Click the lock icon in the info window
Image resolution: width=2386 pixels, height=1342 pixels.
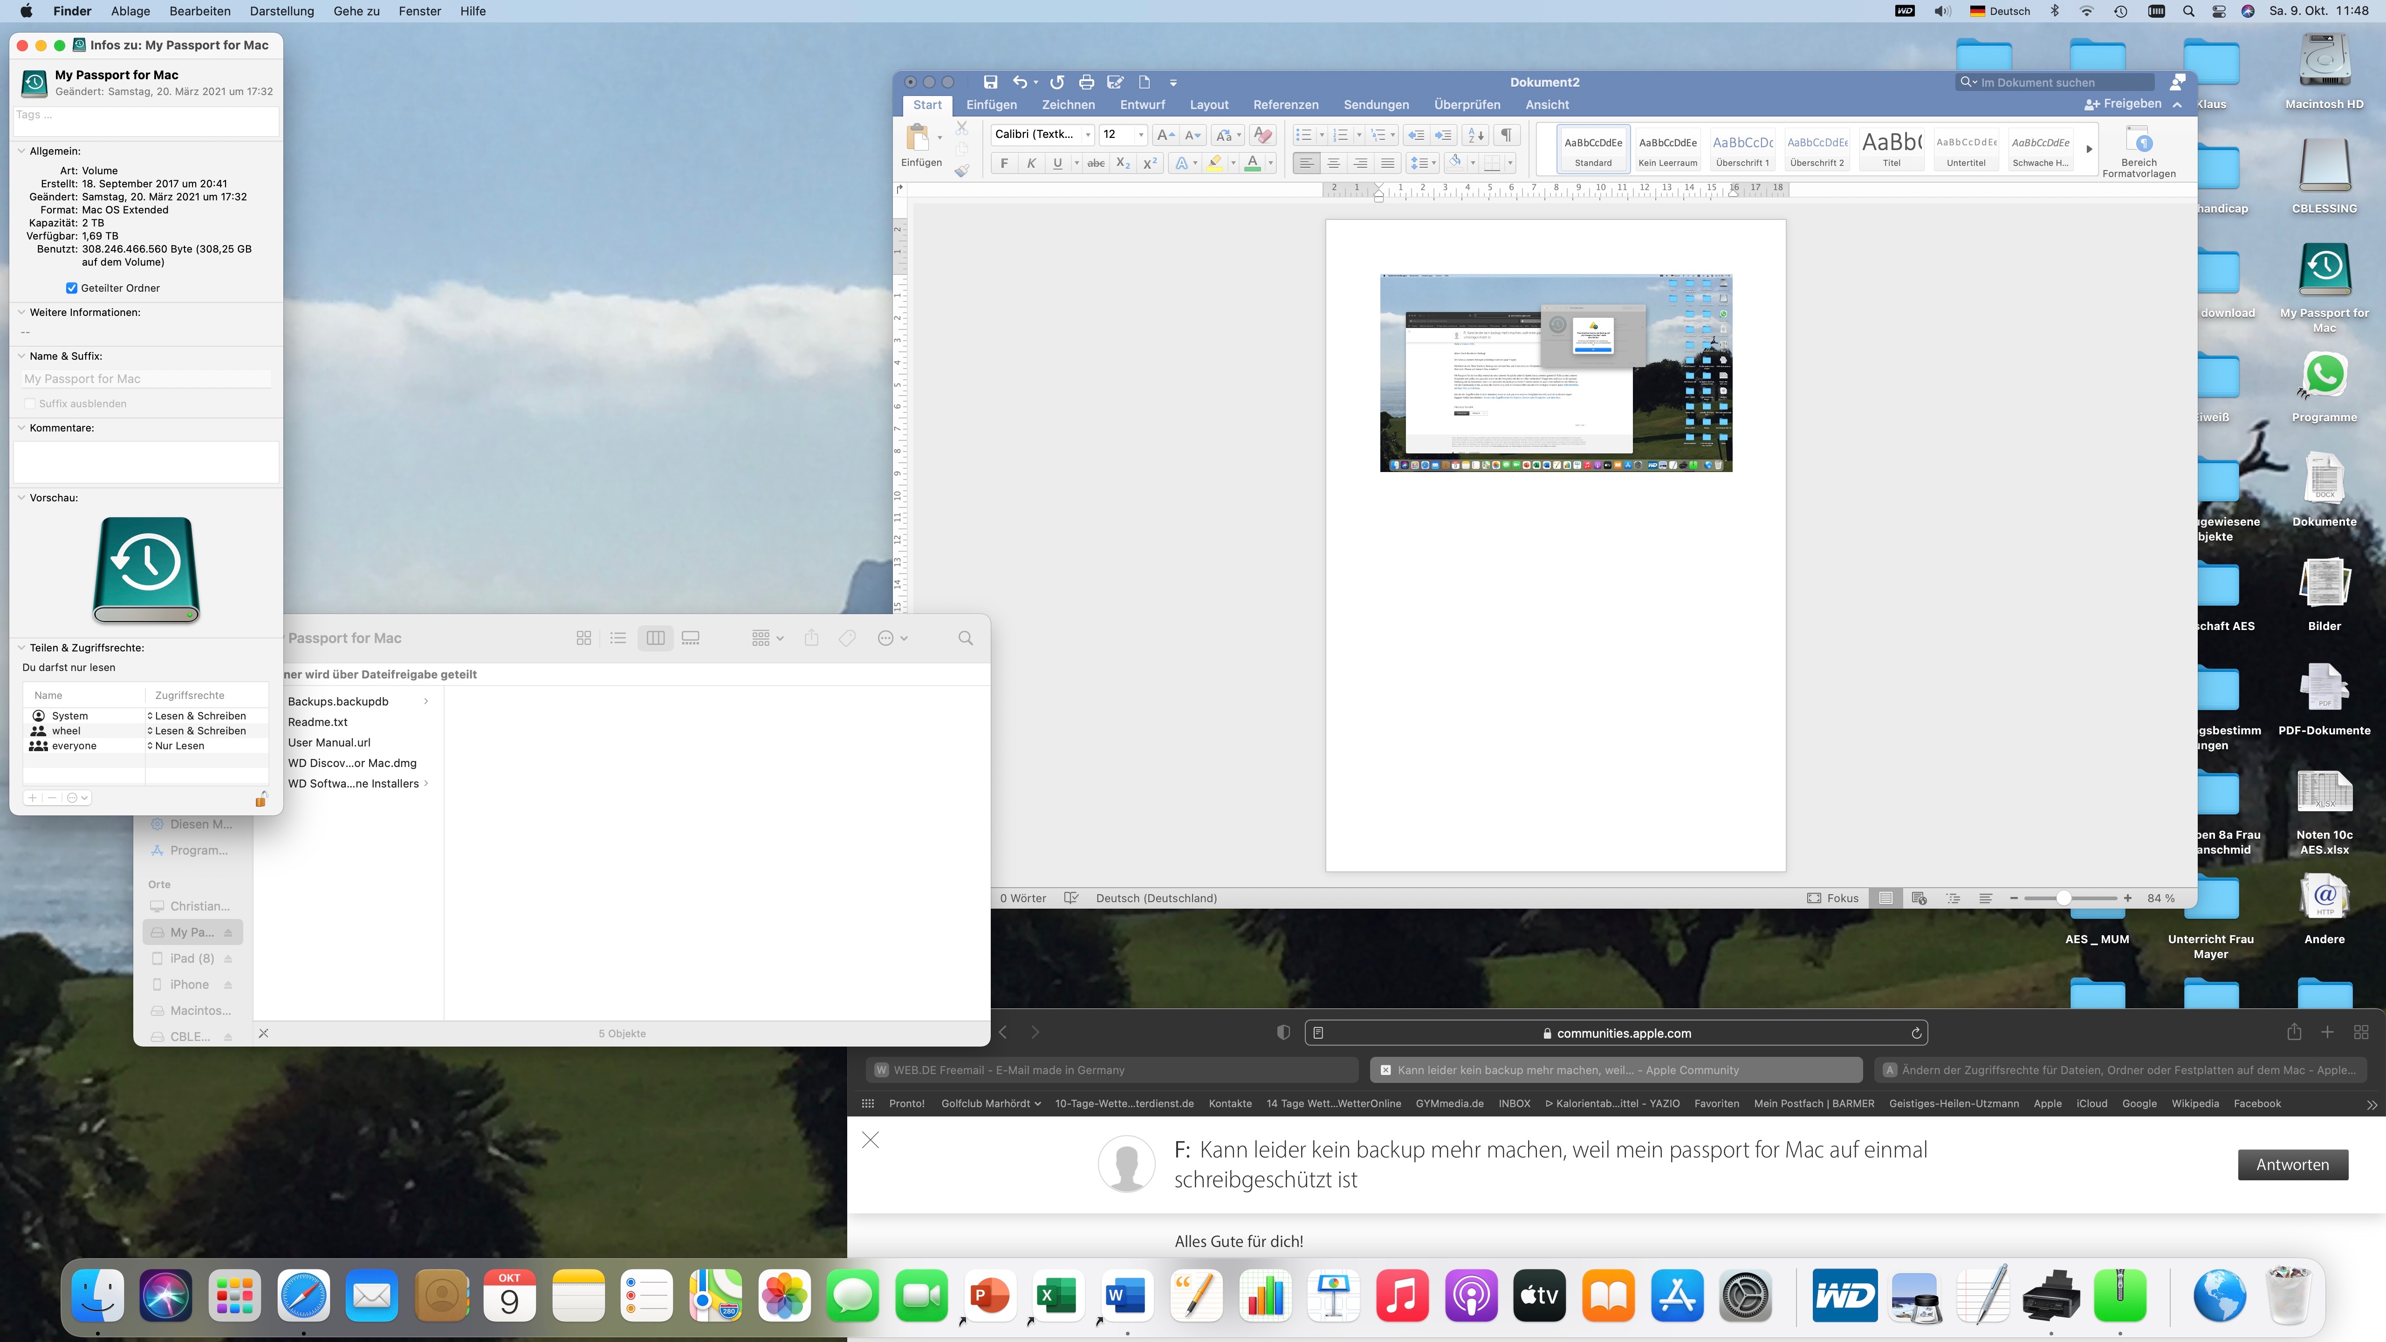(x=261, y=798)
